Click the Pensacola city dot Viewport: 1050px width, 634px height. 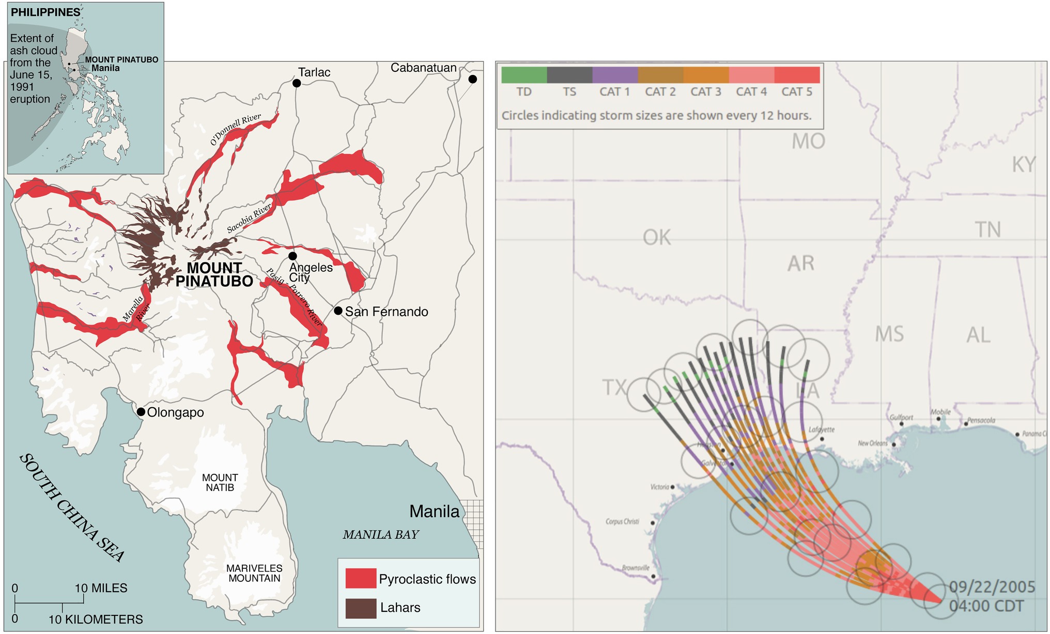[966, 424]
